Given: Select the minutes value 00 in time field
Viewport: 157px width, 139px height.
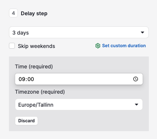Looking at the screenshot, I should click(31, 79).
